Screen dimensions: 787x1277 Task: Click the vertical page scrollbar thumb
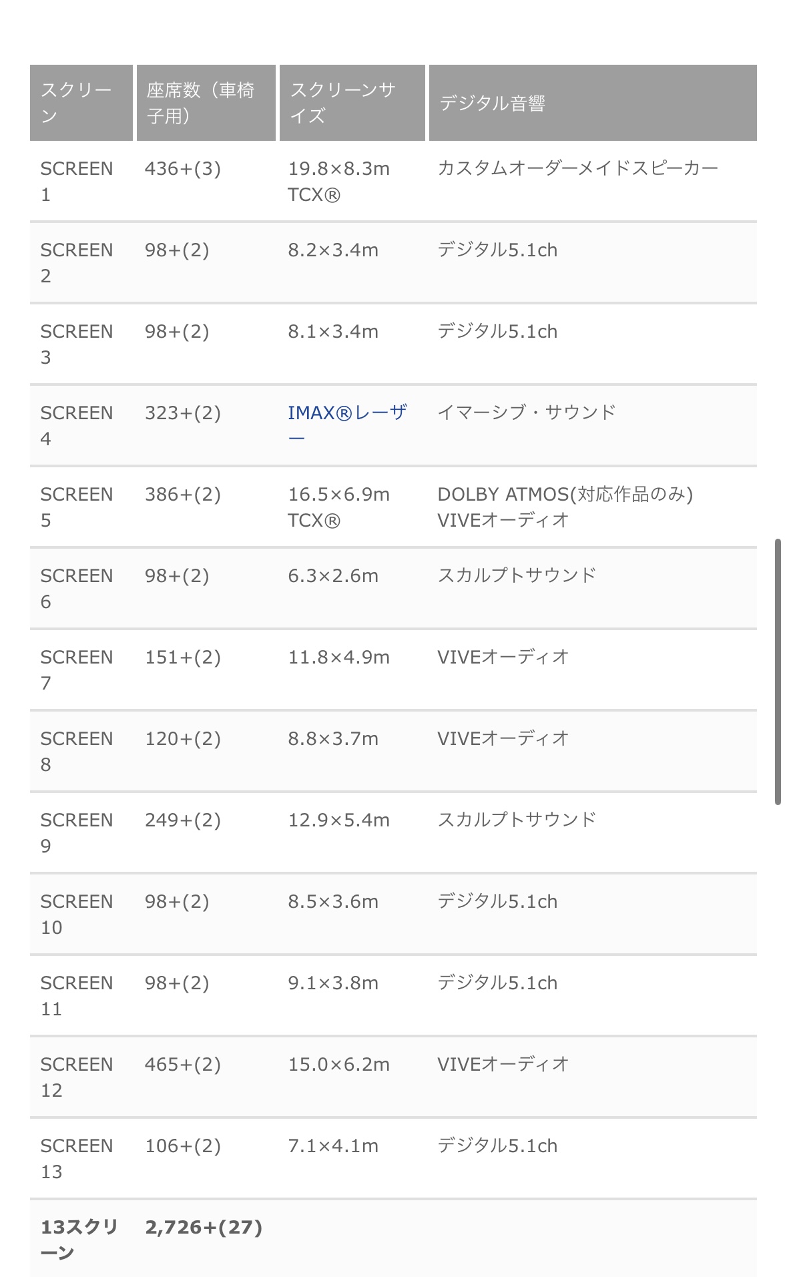[x=778, y=671]
